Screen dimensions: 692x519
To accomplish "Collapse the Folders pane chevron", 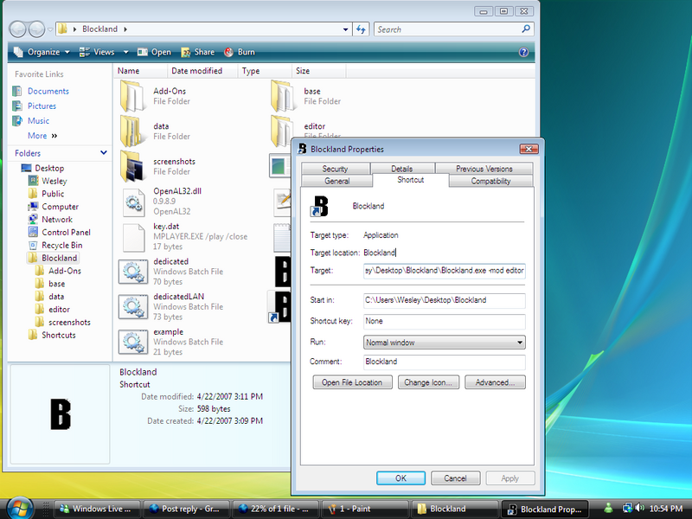I will [104, 153].
